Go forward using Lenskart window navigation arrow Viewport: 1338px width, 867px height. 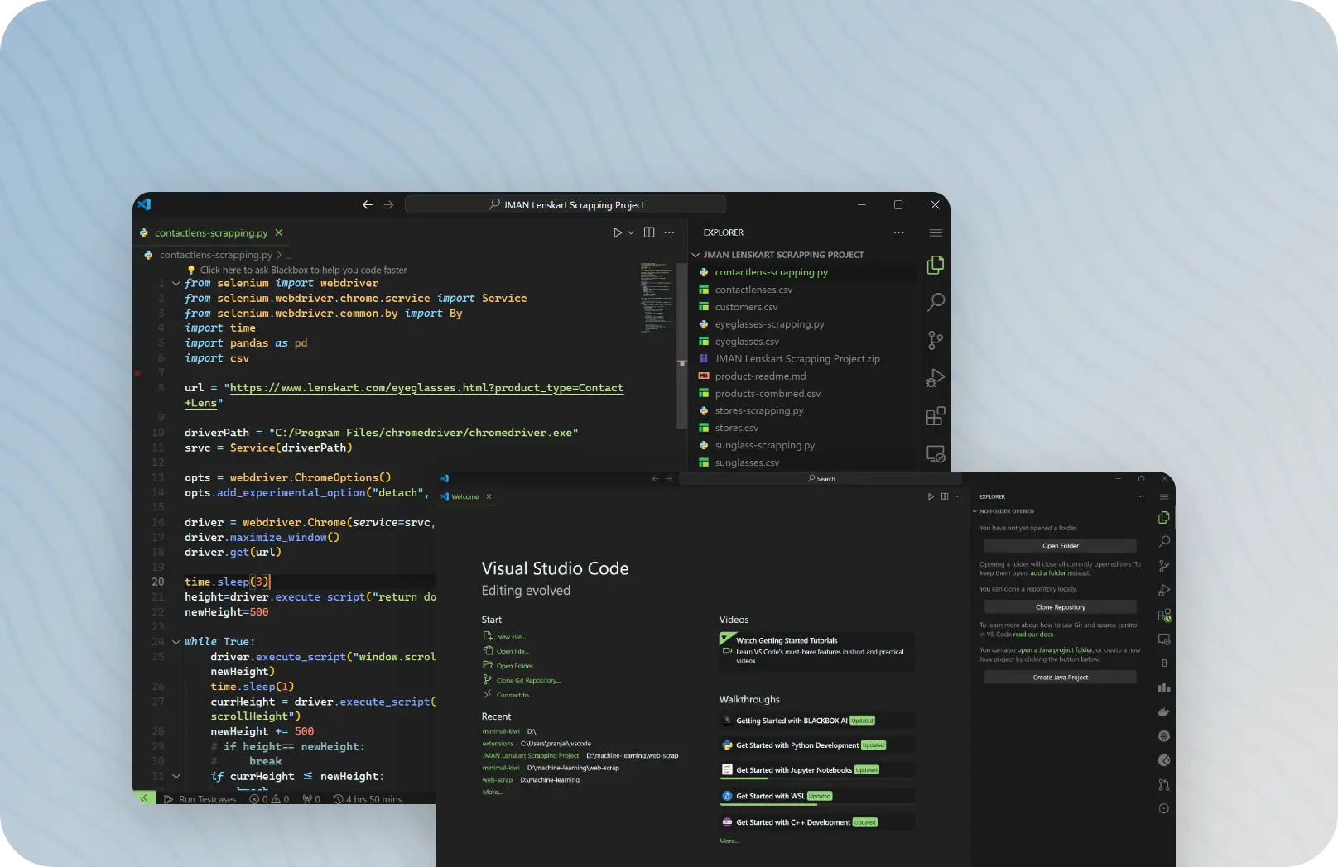[x=388, y=204]
